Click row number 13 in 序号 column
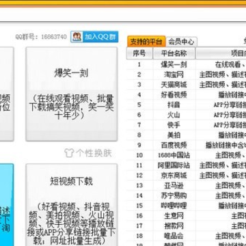Viewport: 246px width, 246px height. pos(139,185)
